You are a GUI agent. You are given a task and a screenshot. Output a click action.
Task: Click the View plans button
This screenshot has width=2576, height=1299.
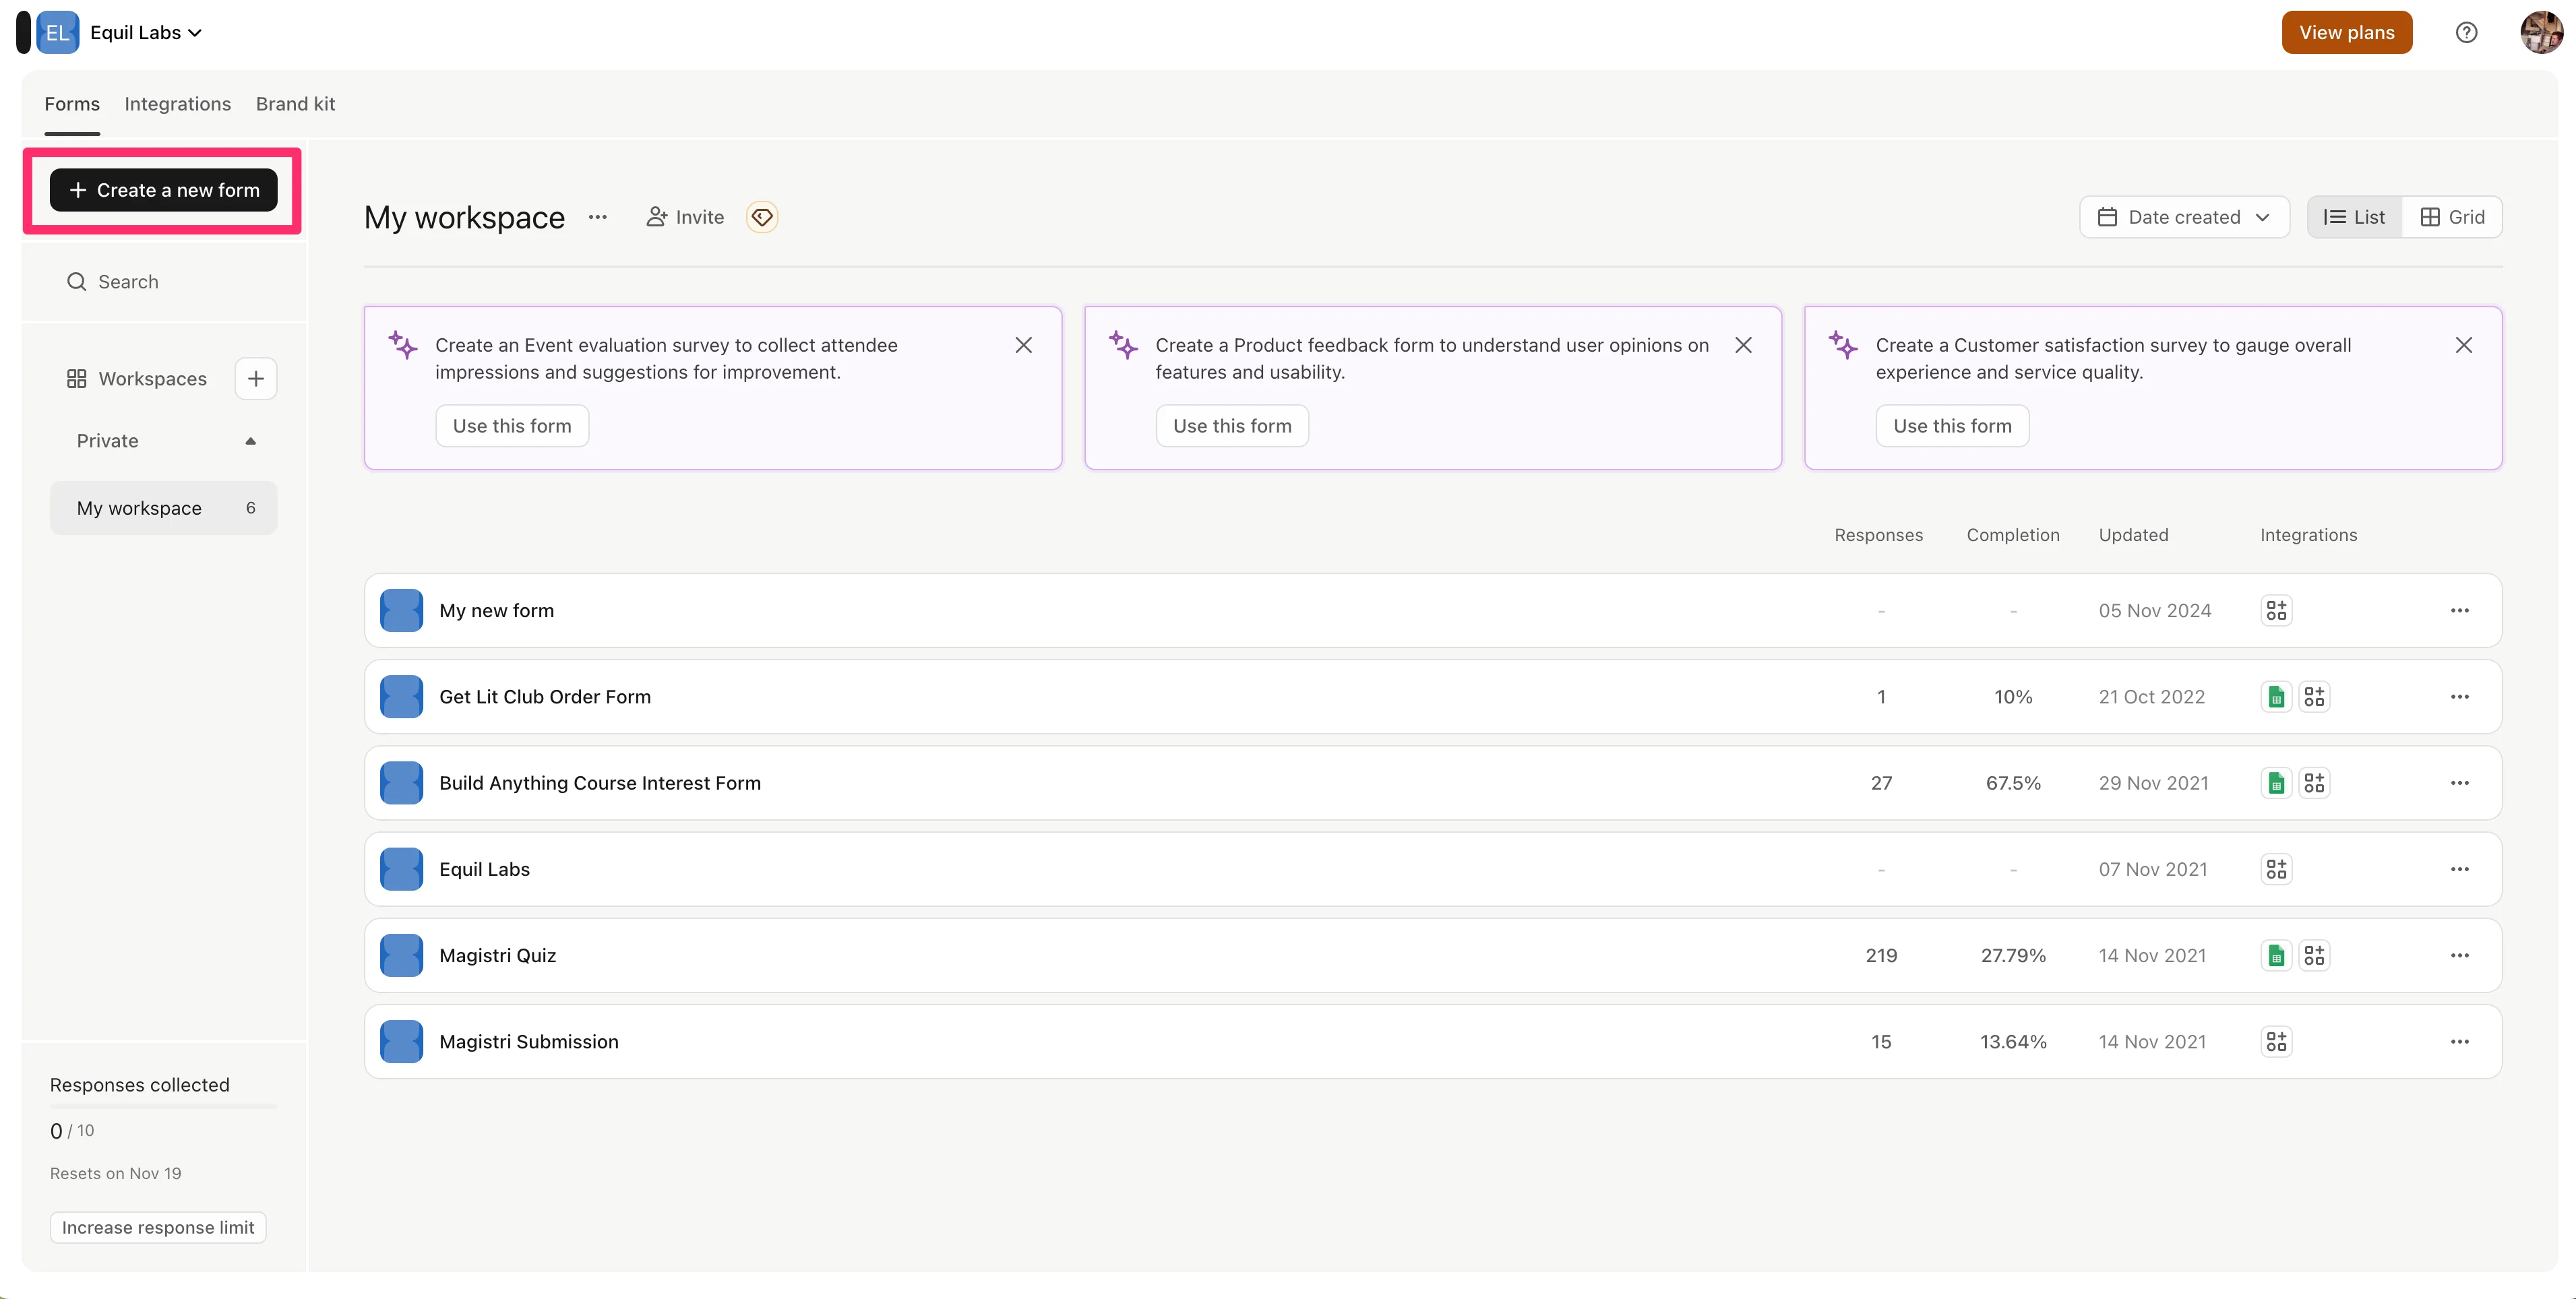2346,32
